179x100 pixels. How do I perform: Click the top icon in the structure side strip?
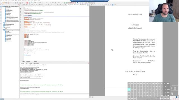pos(1,7)
